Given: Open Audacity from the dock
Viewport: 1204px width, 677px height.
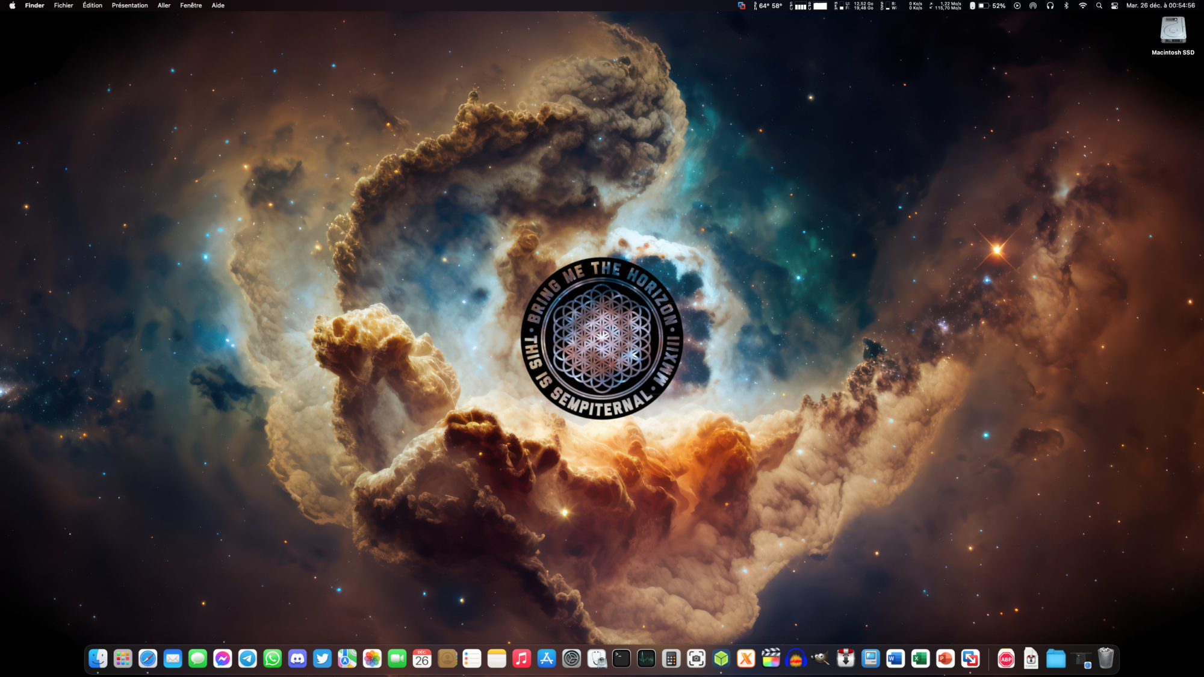Looking at the screenshot, I should [x=796, y=659].
